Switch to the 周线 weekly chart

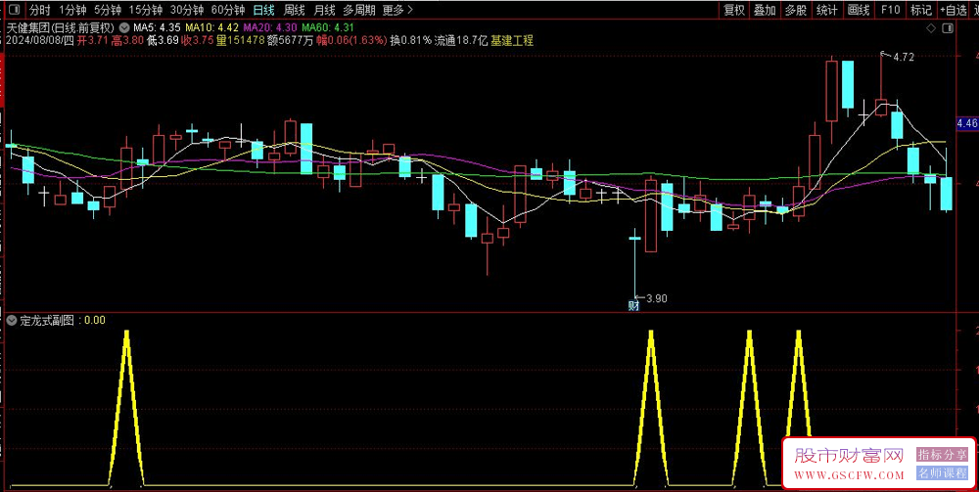(x=294, y=10)
